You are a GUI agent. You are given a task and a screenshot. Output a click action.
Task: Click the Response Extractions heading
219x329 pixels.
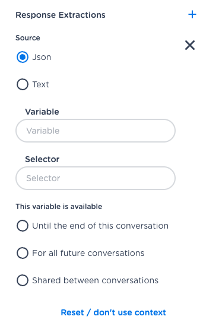[x=61, y=15]
